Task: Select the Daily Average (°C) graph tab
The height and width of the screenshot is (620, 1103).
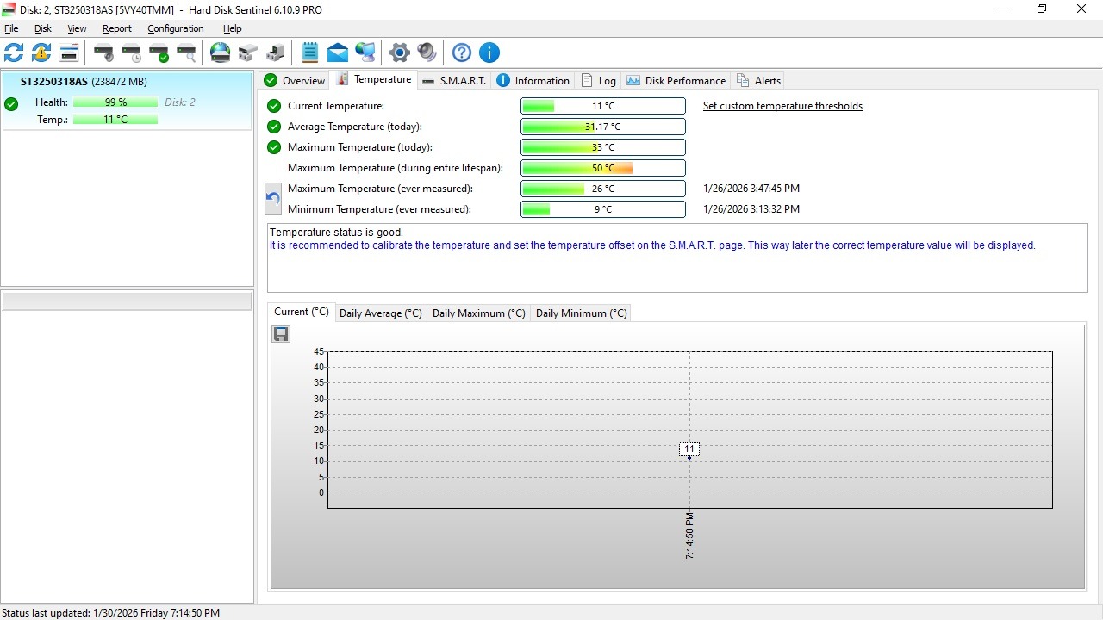Action: [380, 313]
